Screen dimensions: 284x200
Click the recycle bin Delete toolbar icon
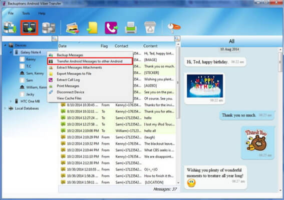click(x=150, y=27)
